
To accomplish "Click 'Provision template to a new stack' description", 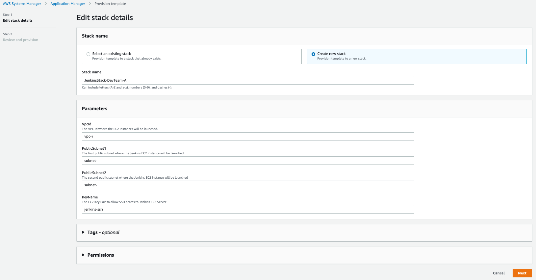I will pos(342,59).
